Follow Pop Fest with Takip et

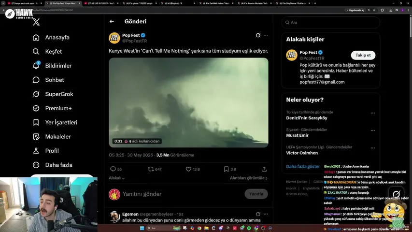[363, 55]
